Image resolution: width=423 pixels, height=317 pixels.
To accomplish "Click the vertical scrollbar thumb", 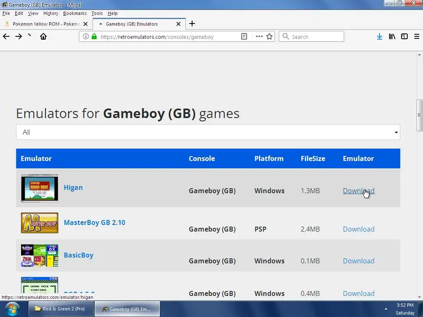I will 419,115.
